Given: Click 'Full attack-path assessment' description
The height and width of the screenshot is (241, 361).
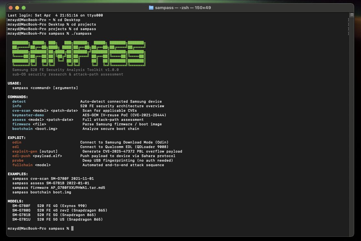Looking at the screenshot, I should (113, 120).
